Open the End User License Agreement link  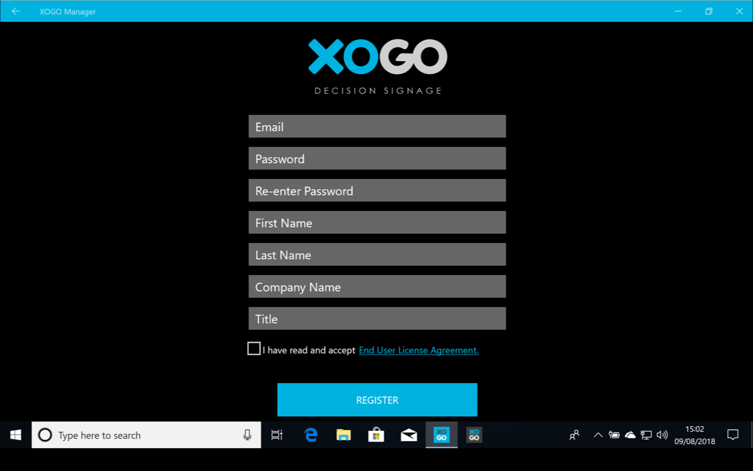click(418, 350)
